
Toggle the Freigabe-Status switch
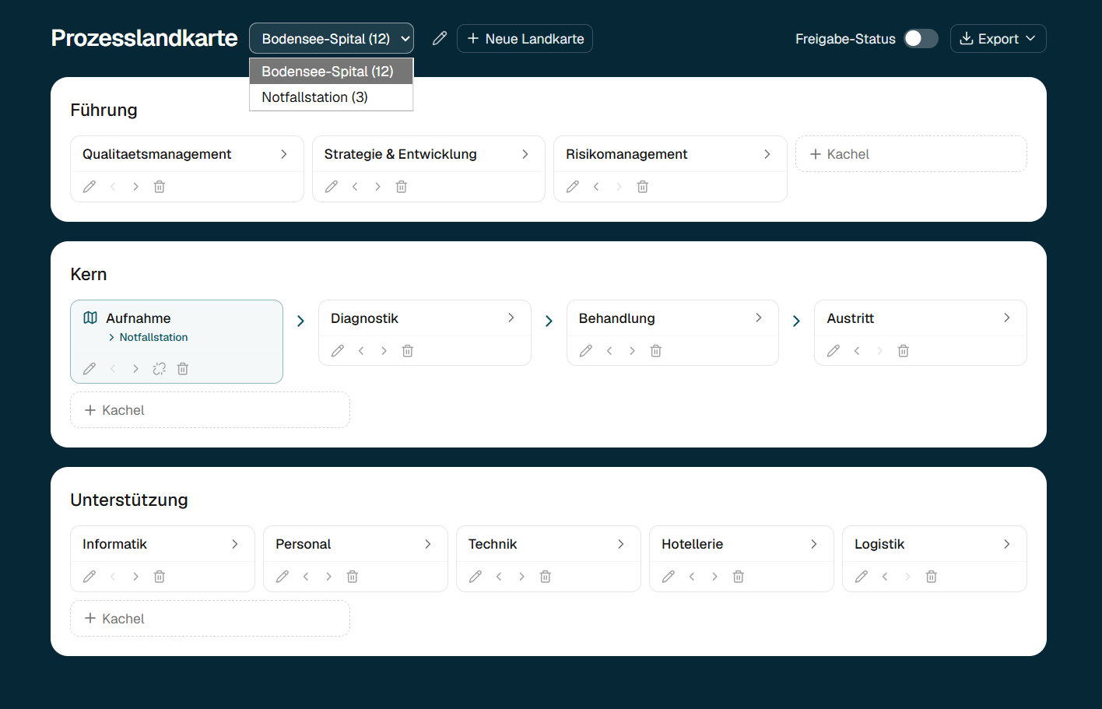[921, 38]
